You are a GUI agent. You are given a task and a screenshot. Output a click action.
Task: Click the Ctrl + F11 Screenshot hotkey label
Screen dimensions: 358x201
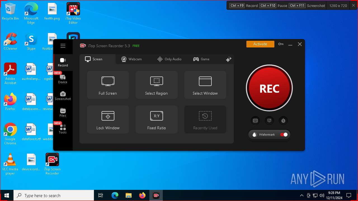[x=307, y=6]
